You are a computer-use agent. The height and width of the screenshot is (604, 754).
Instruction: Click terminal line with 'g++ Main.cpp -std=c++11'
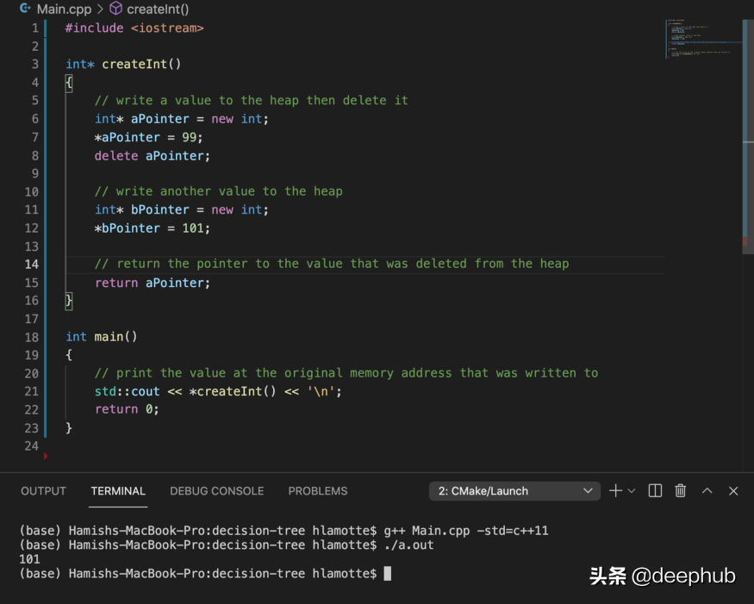click(x=284, y=531)
